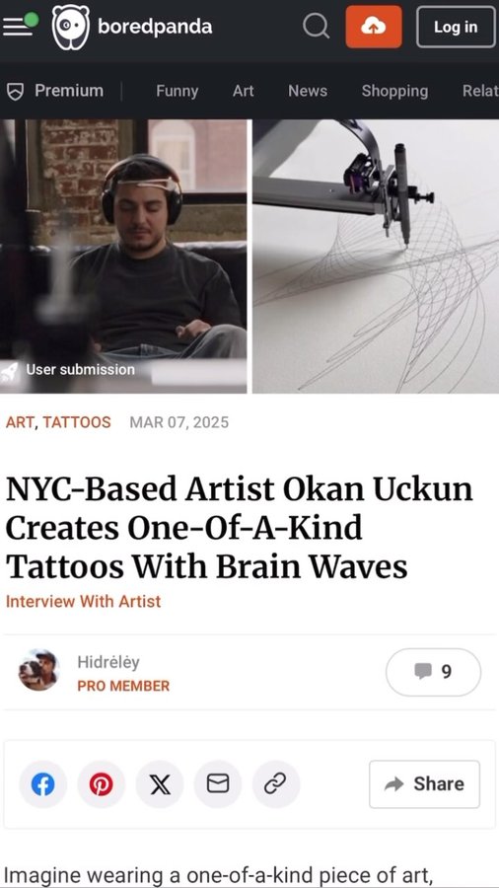Viewport: 499px width, 888px height.
Task: Click the Bored Panda logo
Action: pyautogui.click(x=132, y=27)
